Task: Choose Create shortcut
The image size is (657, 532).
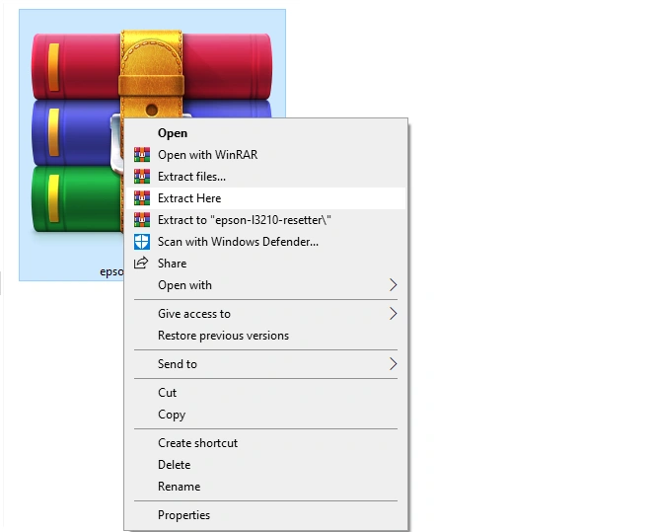Action: point(265,443)
